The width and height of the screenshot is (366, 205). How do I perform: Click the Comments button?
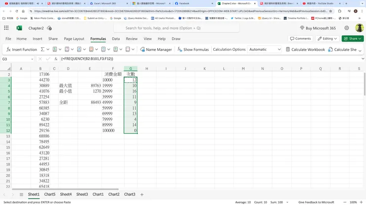tap(301, 38)
